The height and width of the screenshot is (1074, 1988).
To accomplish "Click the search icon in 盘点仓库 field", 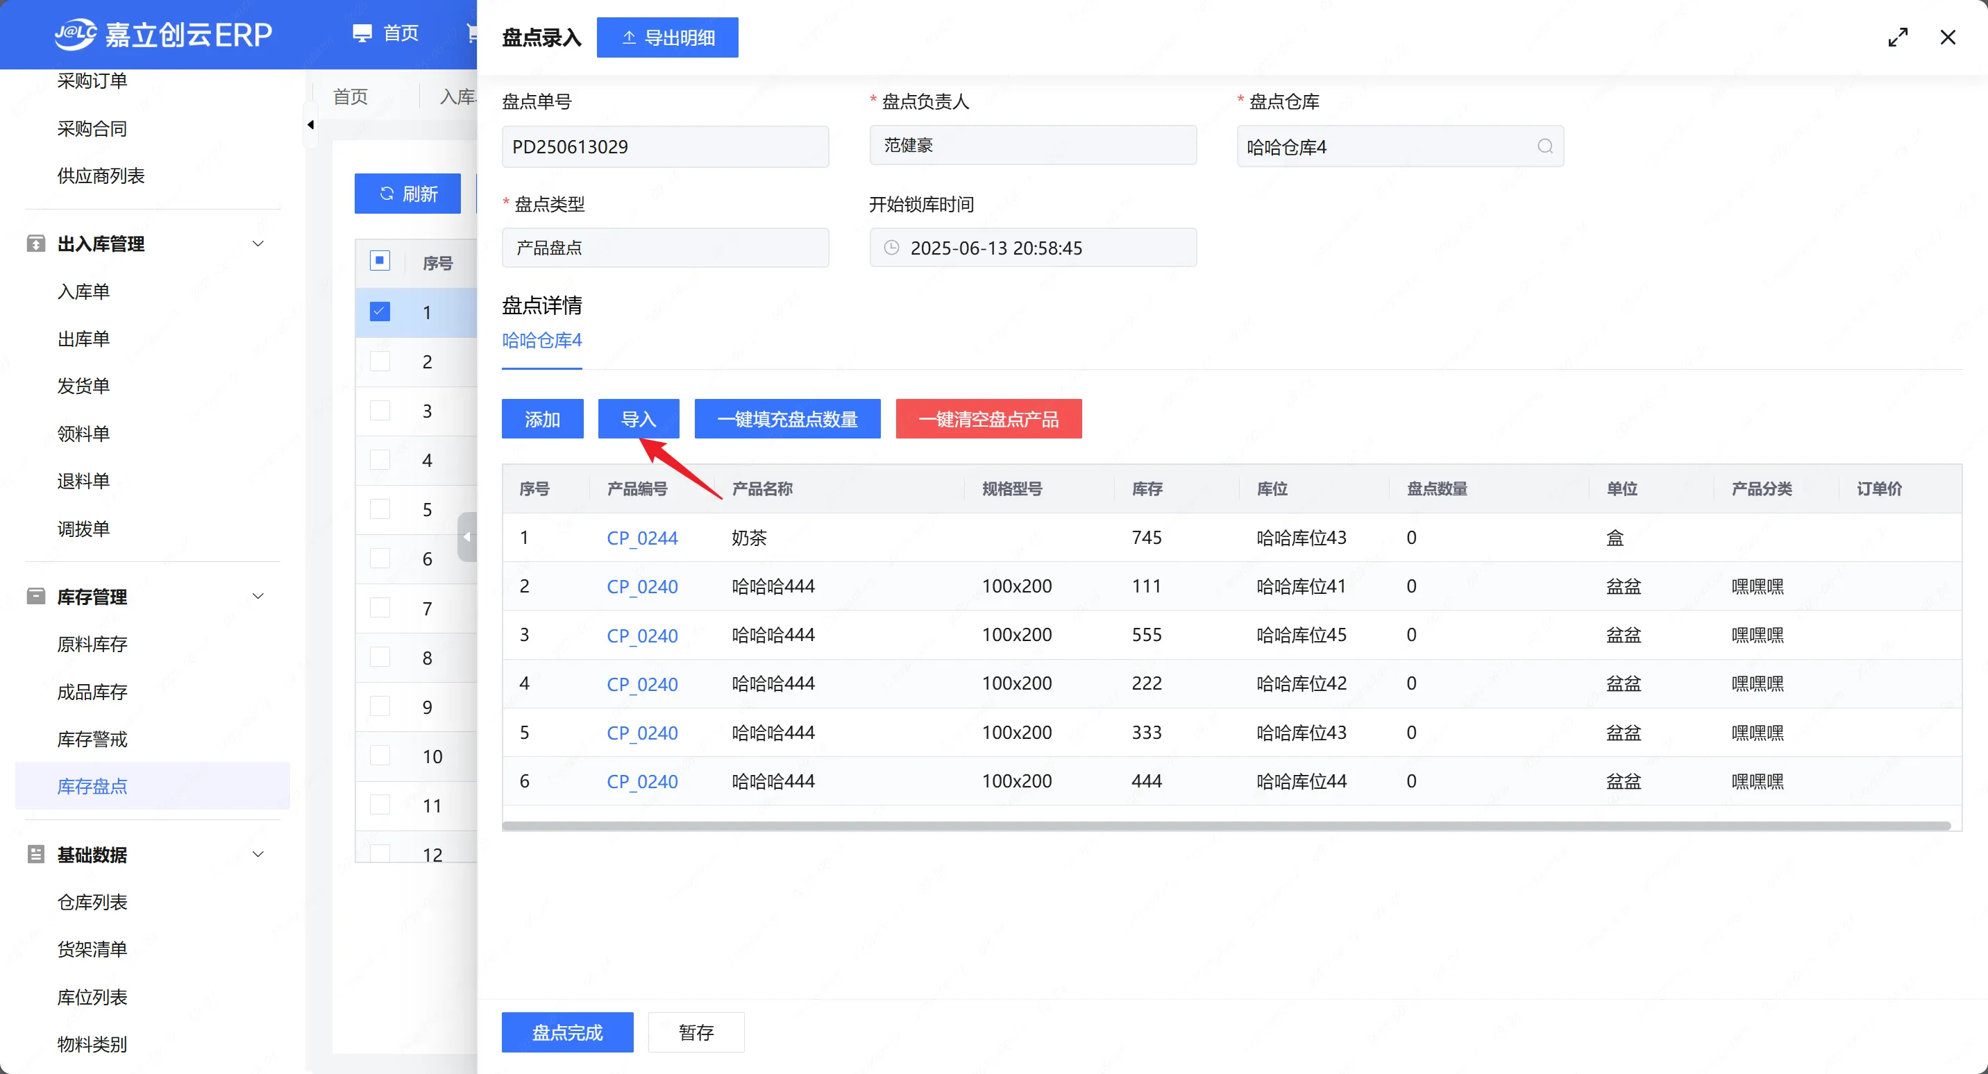I will click(1544, 146).
